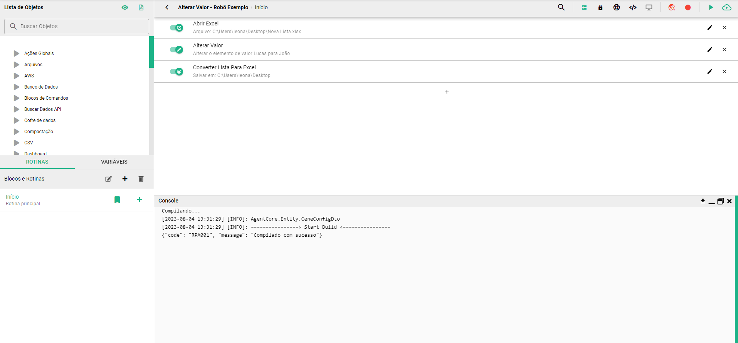Open the code view brackets icon
Viewport: 738px width, 343px height.
633,7
